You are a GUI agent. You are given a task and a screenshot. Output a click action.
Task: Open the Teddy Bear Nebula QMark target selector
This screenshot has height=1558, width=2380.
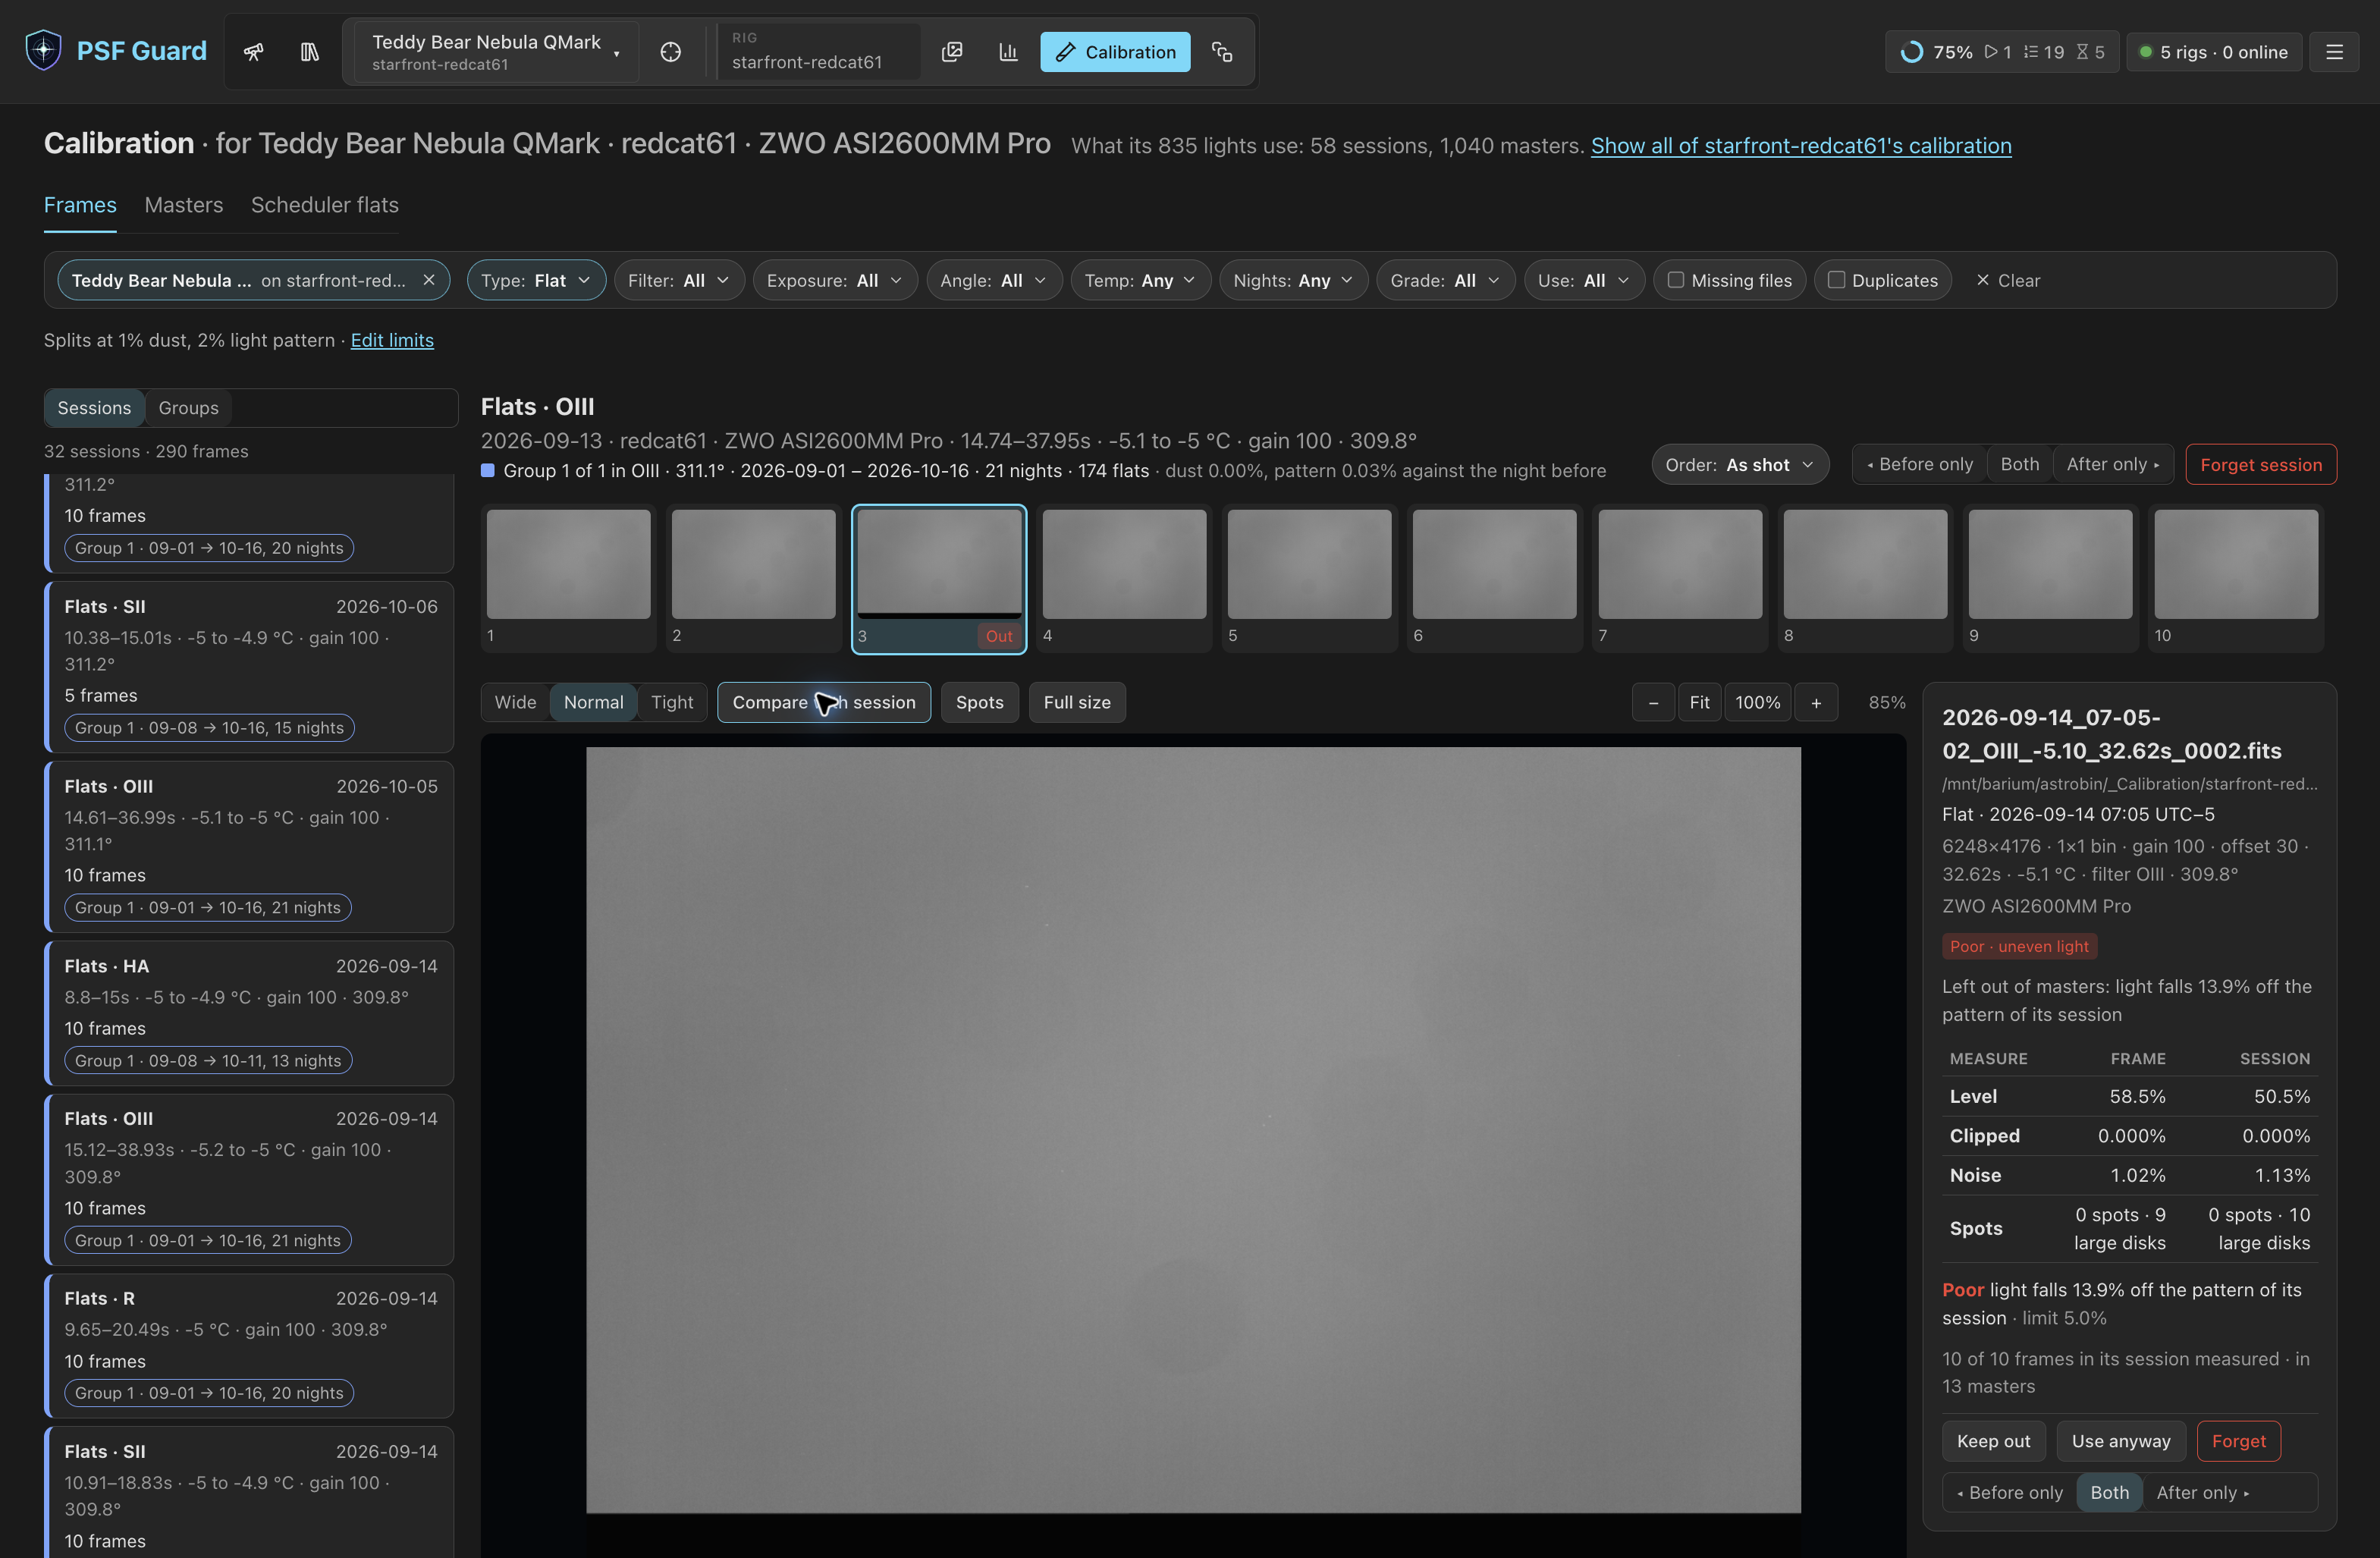pyautogui.click(x=497, y=52)
